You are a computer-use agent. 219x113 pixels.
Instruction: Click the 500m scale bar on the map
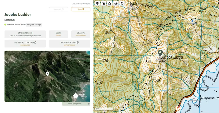point(104,109)
